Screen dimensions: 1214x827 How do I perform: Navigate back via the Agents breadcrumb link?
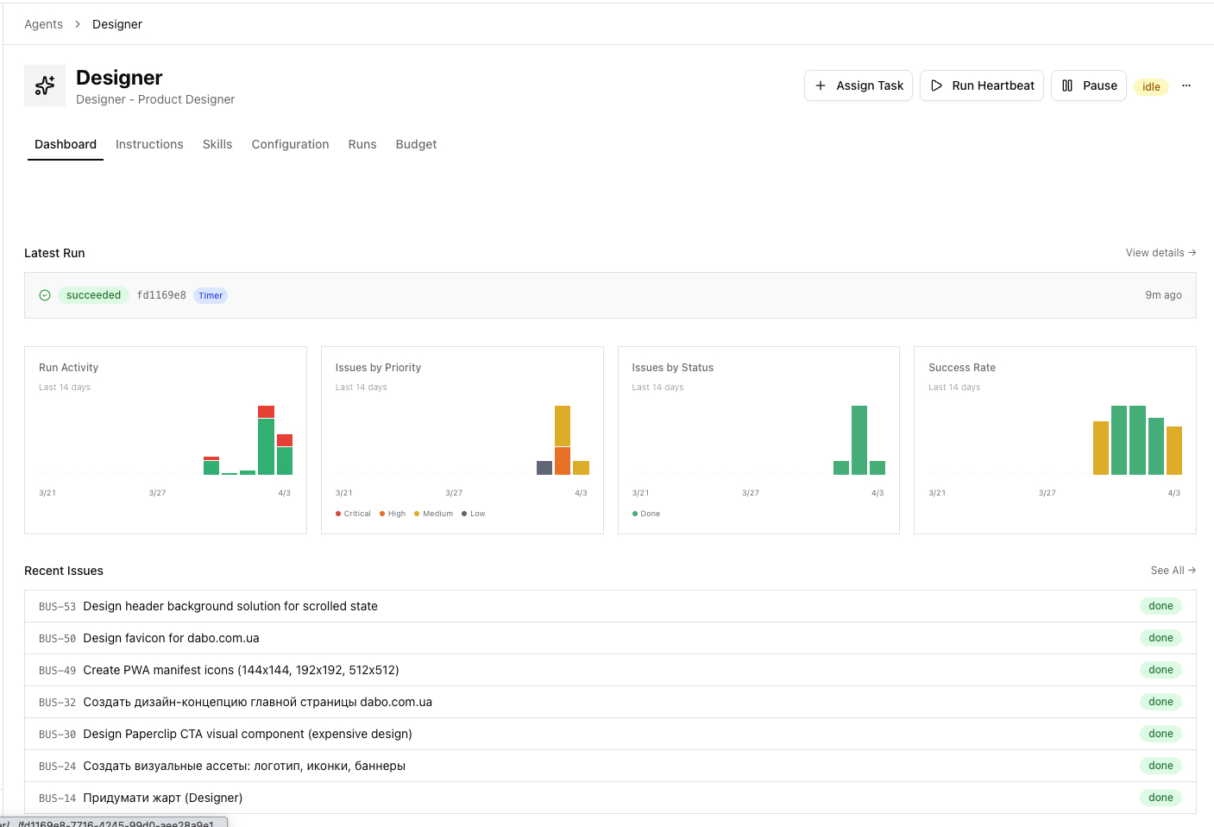tap(43, 24)
